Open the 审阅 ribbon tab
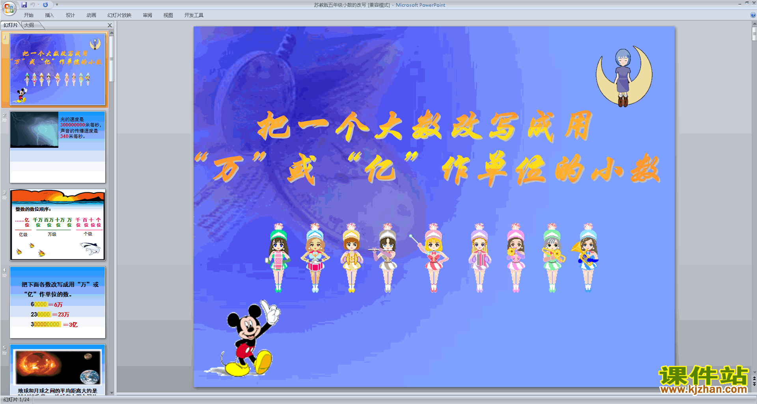This screenshot has width=757, height=404. click(x=147, y=15)
